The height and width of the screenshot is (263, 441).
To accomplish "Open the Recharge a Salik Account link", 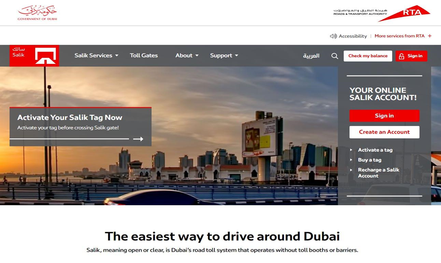I will click(x=379, y=173).
